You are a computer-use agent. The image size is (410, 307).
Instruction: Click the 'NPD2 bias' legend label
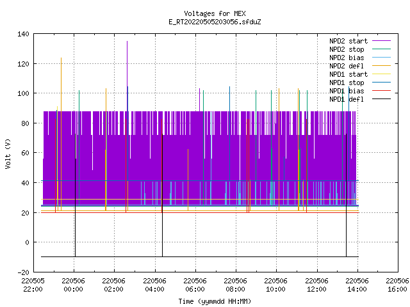[x=347, y=58]
